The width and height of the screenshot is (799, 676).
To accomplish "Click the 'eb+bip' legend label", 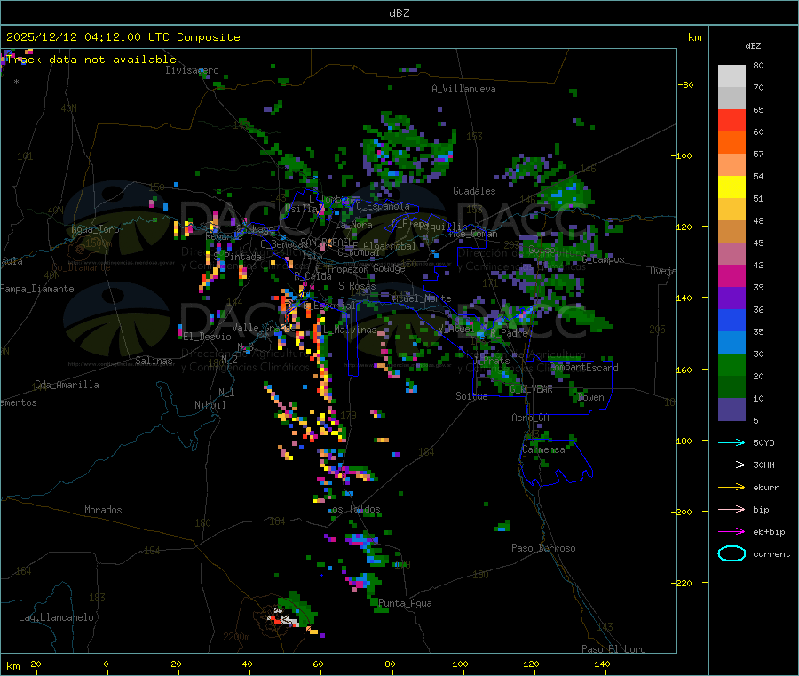I will [769, 532].
